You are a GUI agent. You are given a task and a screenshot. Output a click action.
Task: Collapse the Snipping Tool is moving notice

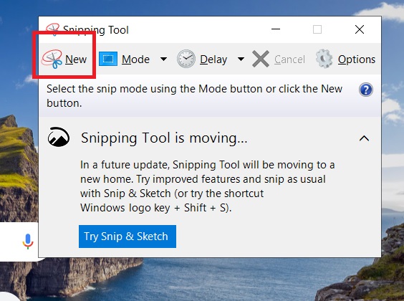click(x=364, y=138)
